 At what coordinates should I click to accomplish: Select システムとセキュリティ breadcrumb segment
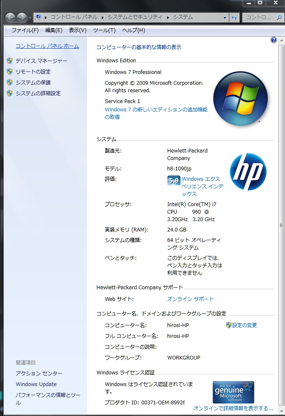(x=135, y=17)
